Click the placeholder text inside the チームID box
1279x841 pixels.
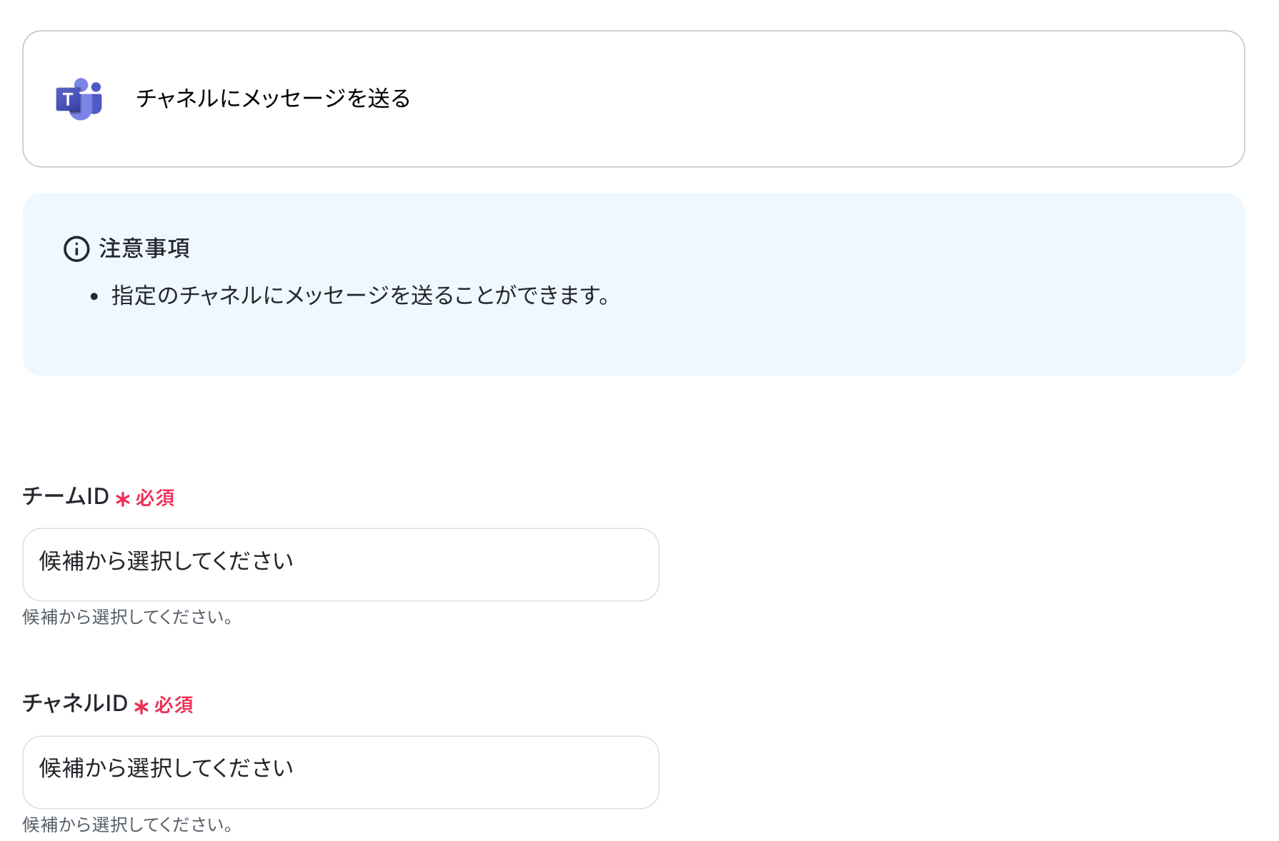[166, 561]
